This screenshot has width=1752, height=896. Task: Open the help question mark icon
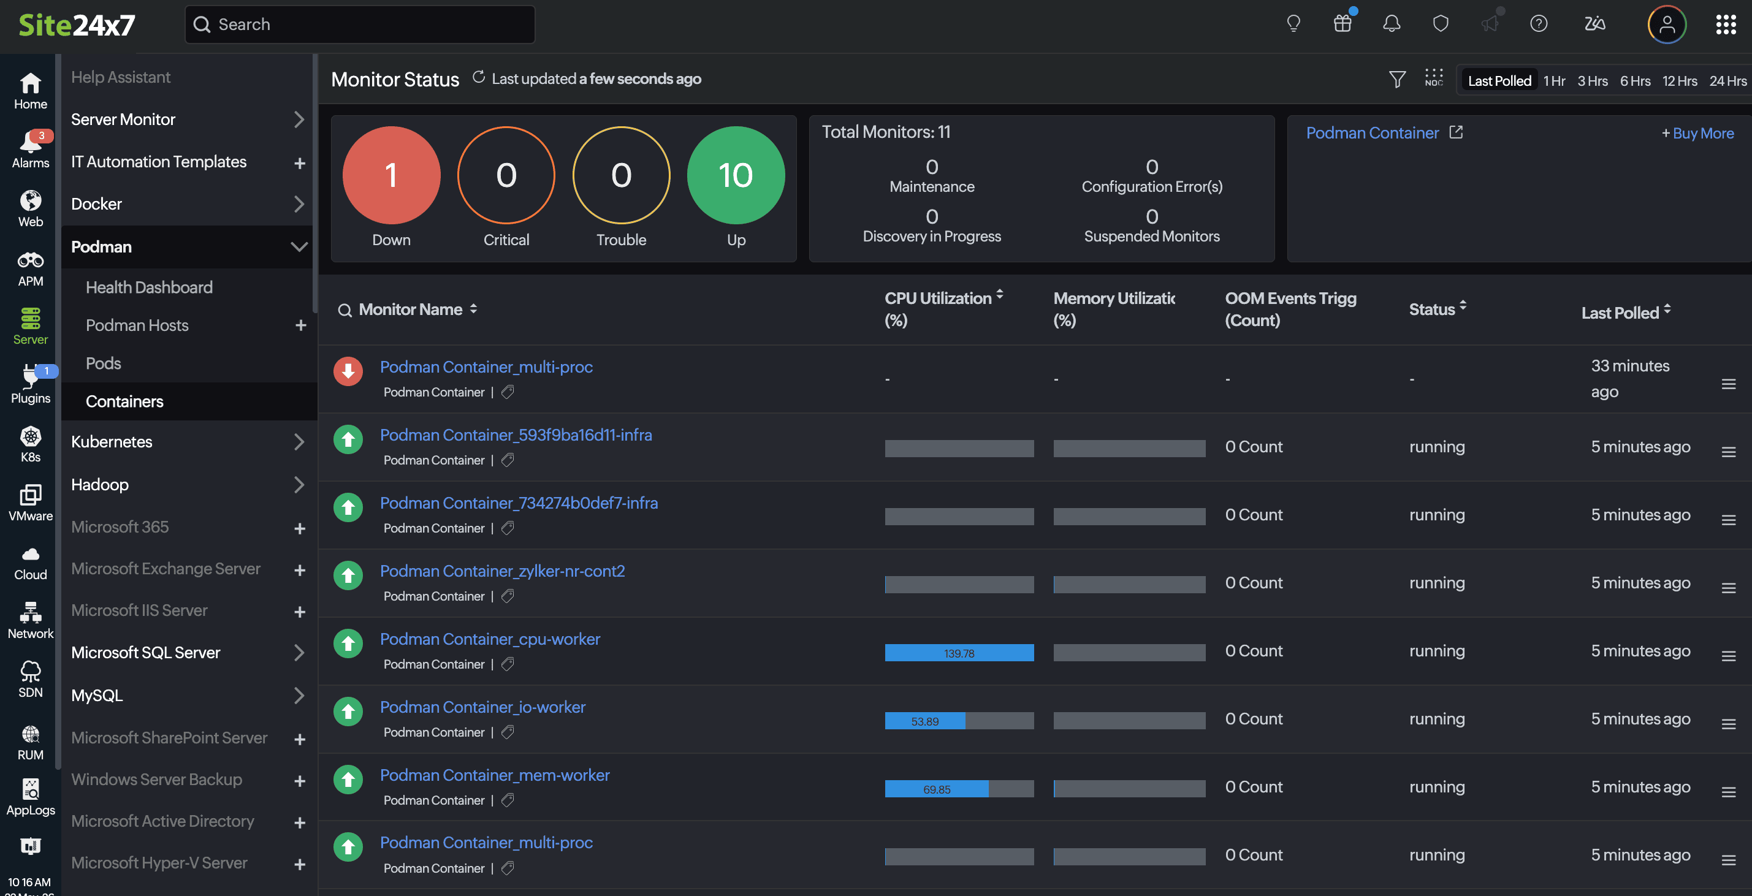click(x=1539, y=25)
